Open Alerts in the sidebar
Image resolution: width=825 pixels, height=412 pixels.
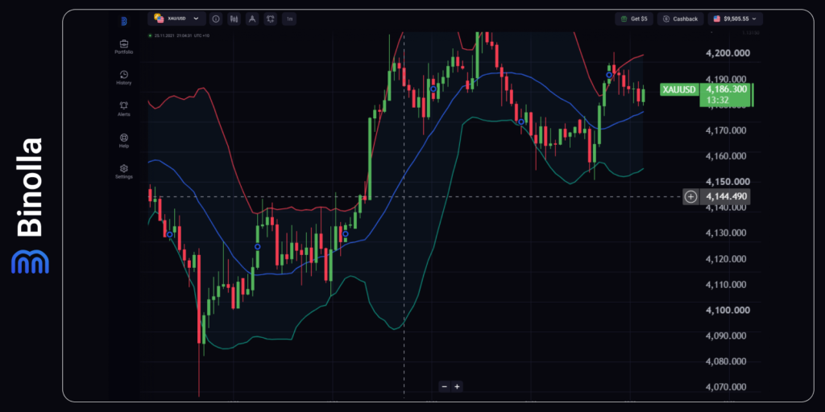[124, 109]
